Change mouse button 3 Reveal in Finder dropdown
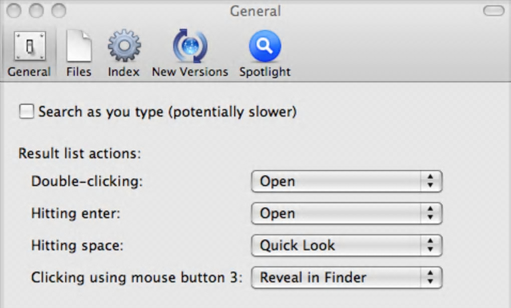511x308 pixels. point(346,277)
